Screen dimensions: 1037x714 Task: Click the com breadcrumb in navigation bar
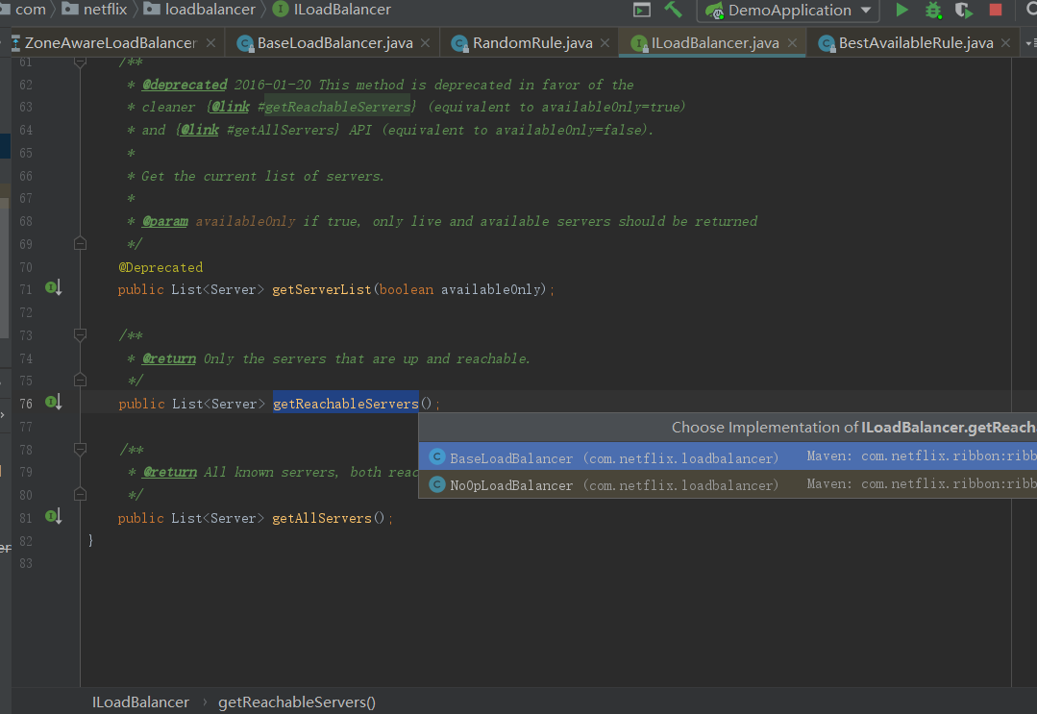click(x=29, y=10)
